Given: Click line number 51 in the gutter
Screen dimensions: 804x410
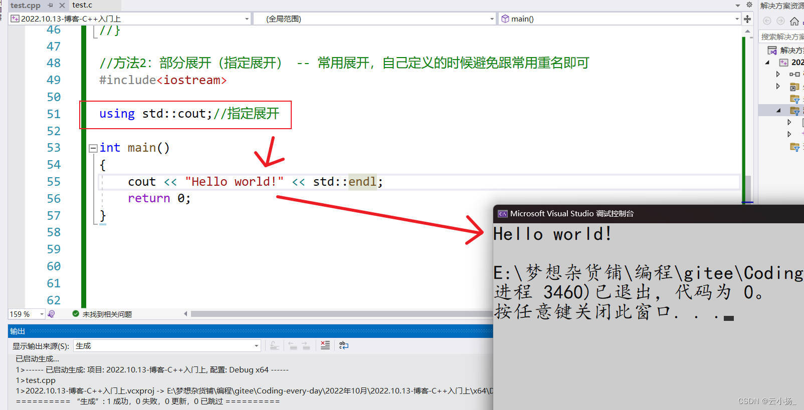Looking at the screenshot, I should (54, 114).
